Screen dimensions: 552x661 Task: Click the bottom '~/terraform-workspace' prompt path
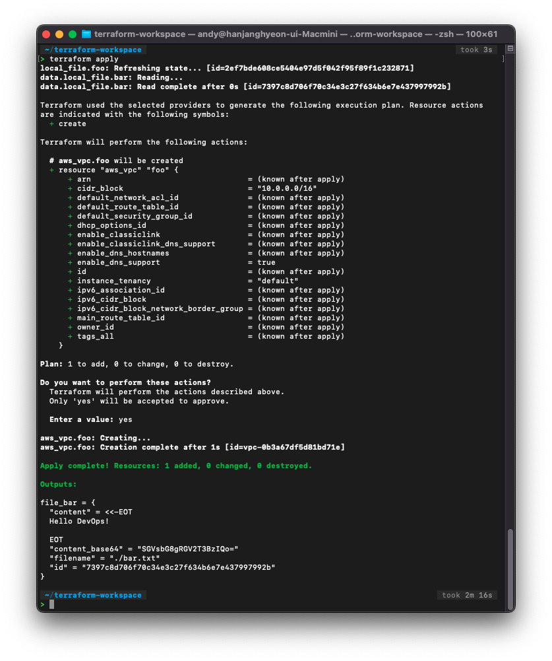[x=93, y=595]
